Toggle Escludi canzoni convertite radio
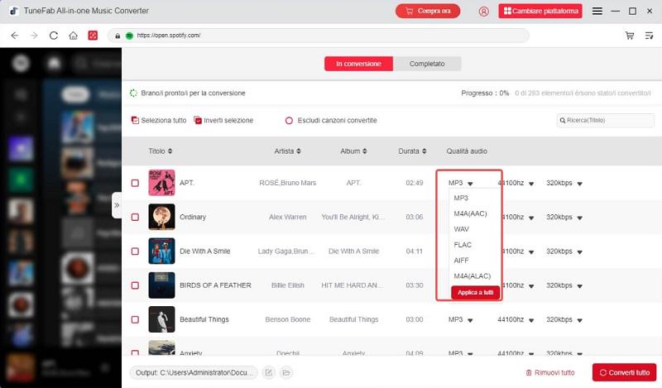662x388 pixels. [289, 121]
